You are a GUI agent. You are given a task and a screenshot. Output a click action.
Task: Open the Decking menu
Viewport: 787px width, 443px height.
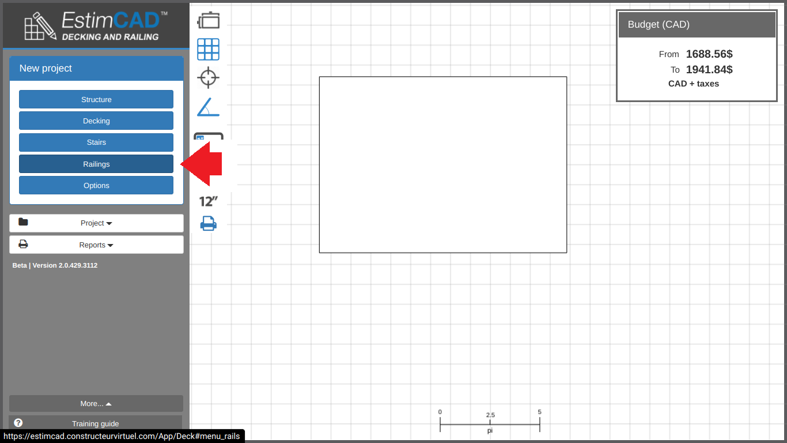[96, 121]
